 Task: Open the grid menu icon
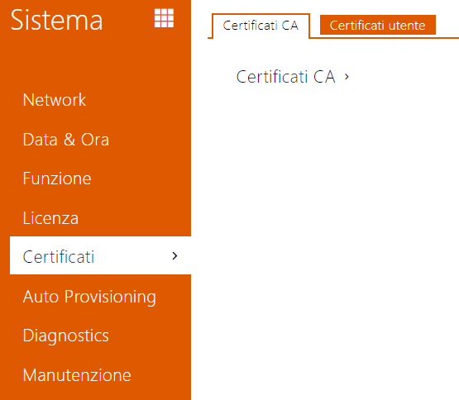tap(164, 18)
